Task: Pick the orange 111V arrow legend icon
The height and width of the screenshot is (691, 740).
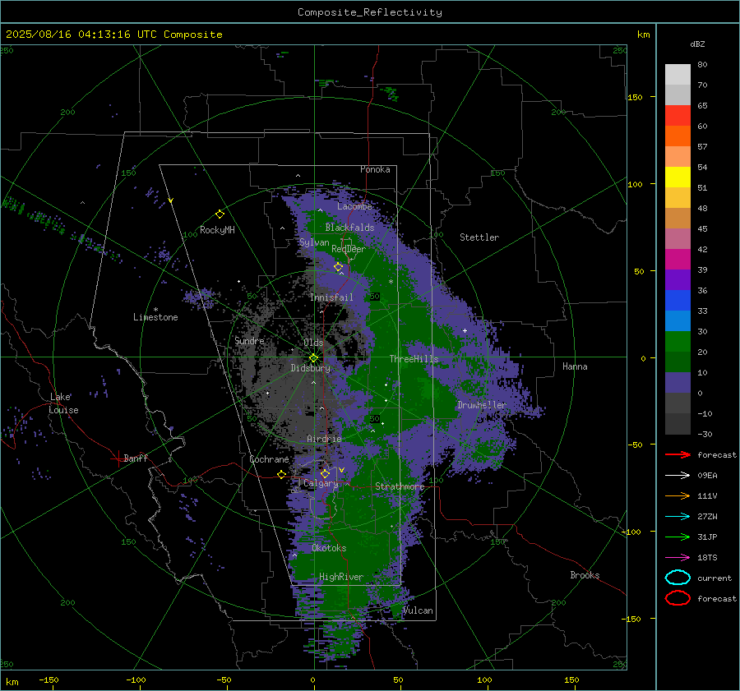Action: tap(678, 495)
